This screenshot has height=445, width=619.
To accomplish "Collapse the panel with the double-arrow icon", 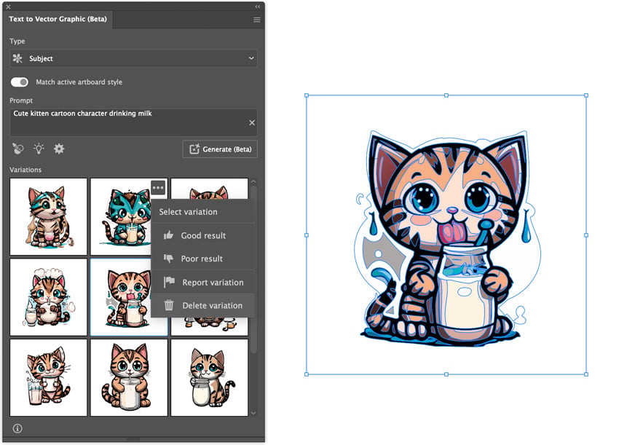I will (257, 7).
